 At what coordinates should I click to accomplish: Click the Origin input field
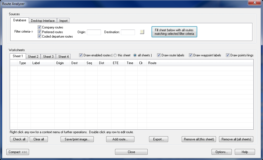point(94,32)
